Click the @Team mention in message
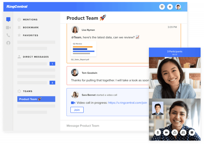The height and width of the screenshot is (145, 204). 76,37
